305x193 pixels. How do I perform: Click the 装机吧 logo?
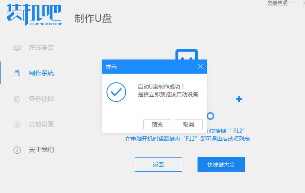pyautogui.click(x=34, y=15)
